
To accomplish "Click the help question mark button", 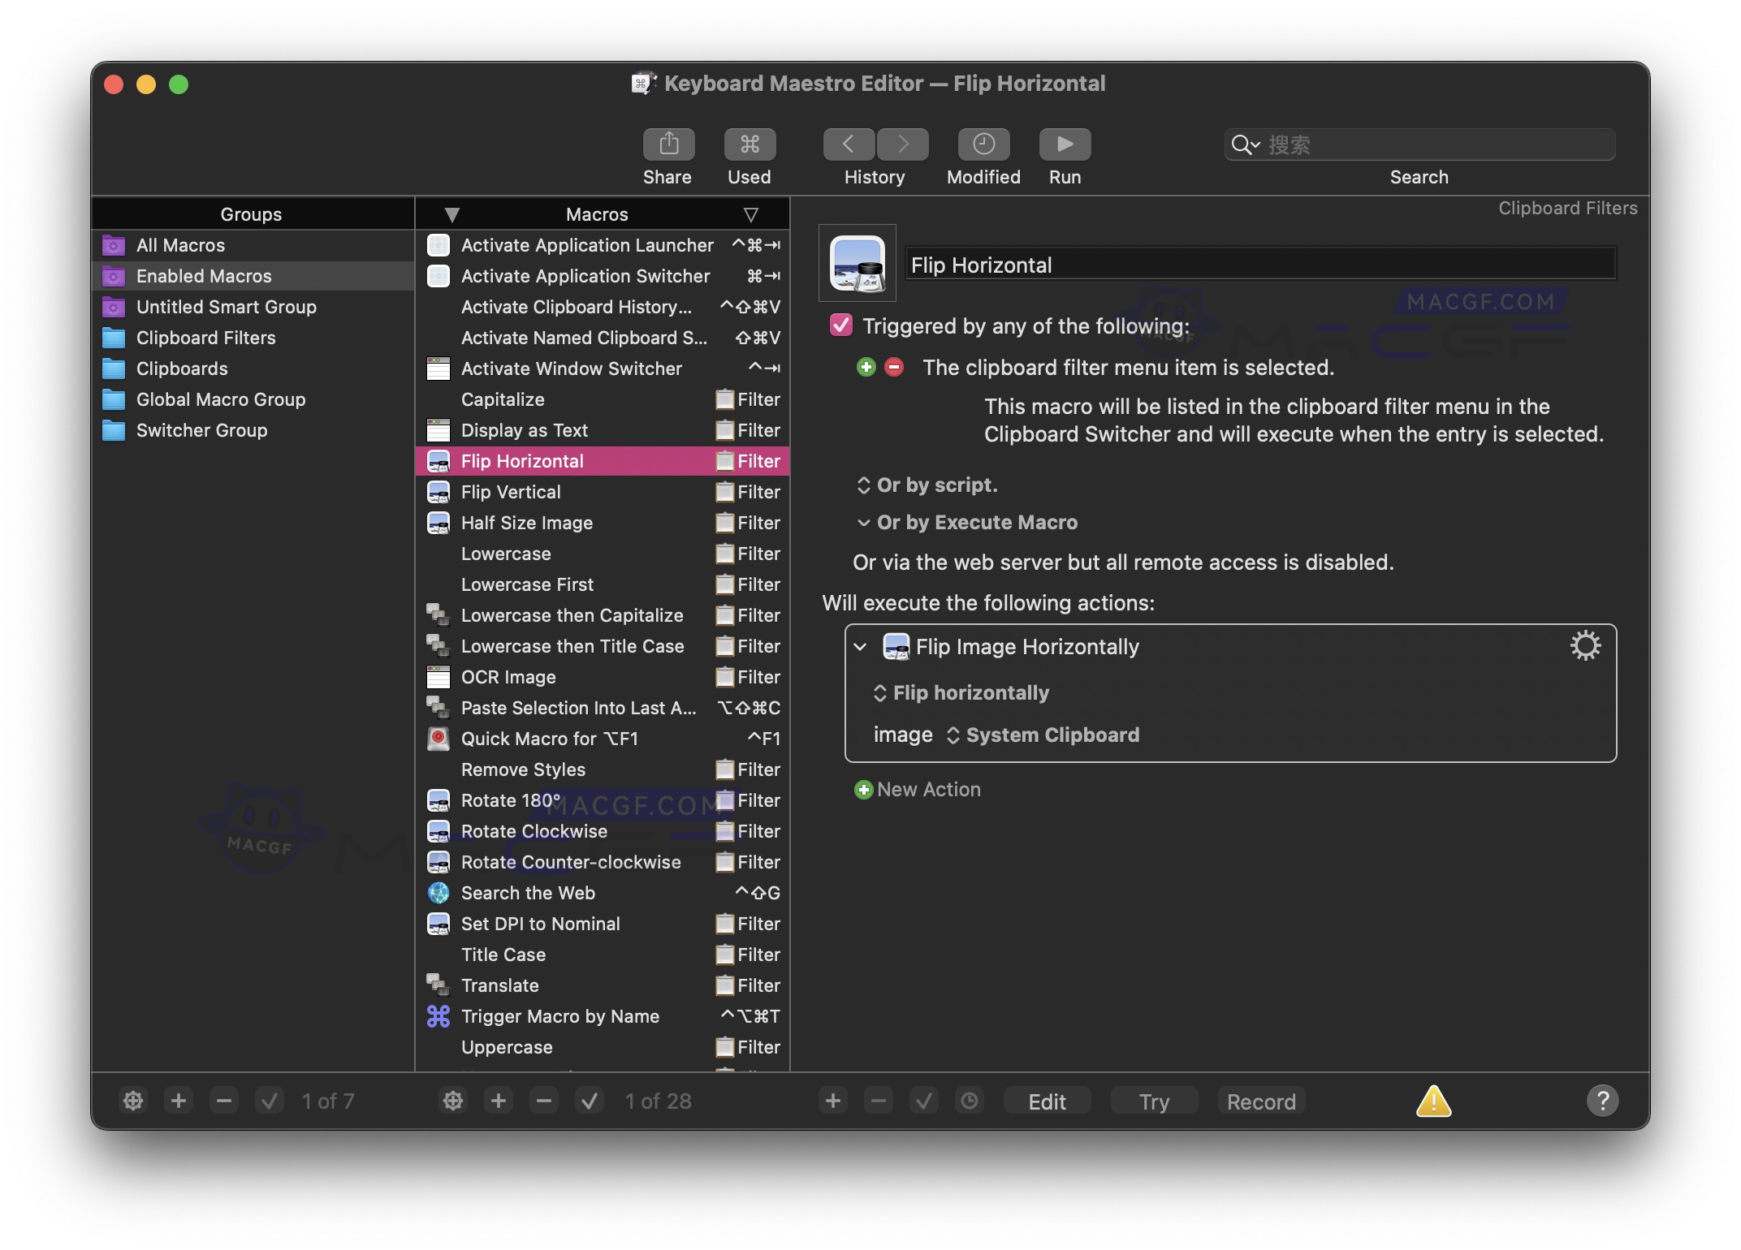I will (1602, 1101).
